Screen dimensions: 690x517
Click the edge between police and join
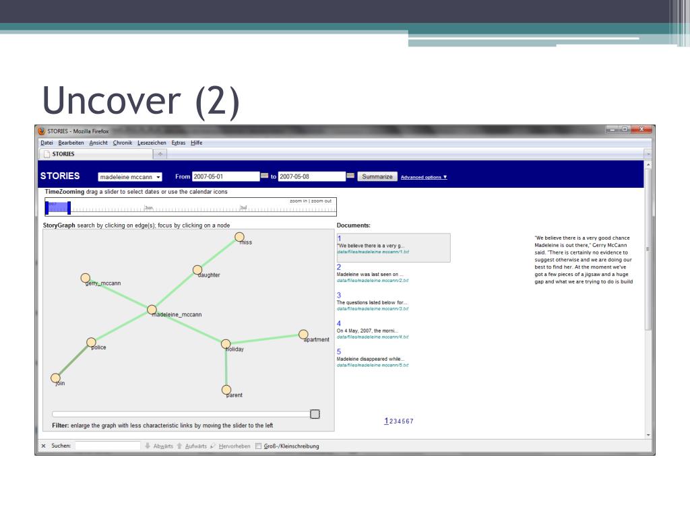[x=73, y=360]
